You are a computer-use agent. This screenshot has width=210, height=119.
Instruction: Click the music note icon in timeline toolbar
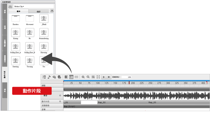tap(49, 77)
